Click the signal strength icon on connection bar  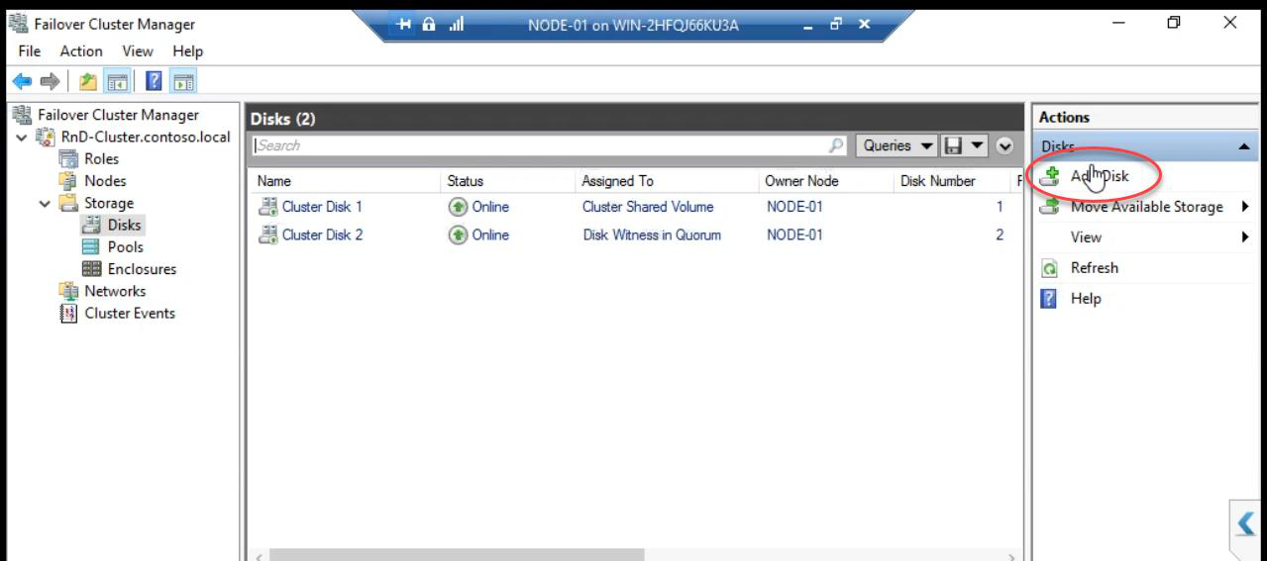point(458,24)
